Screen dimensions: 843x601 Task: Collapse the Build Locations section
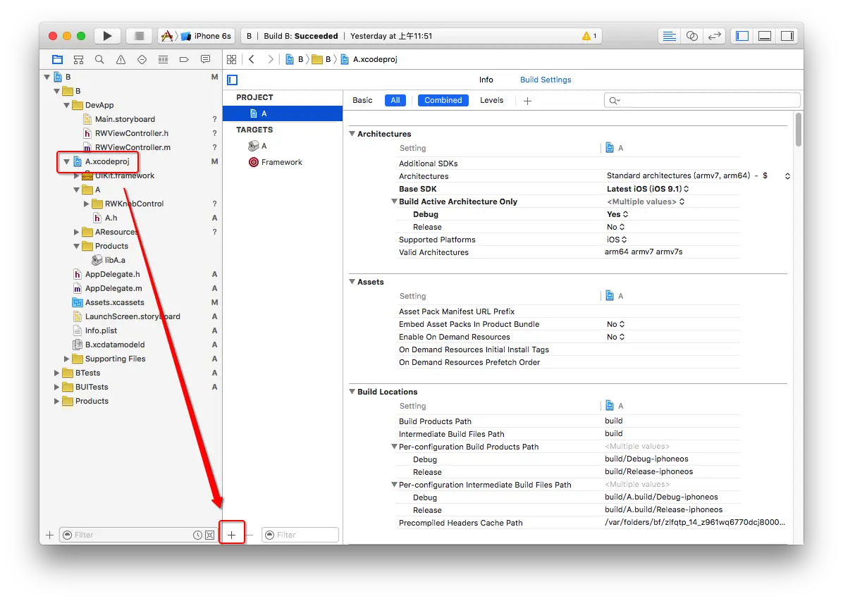tap(352, 392)
